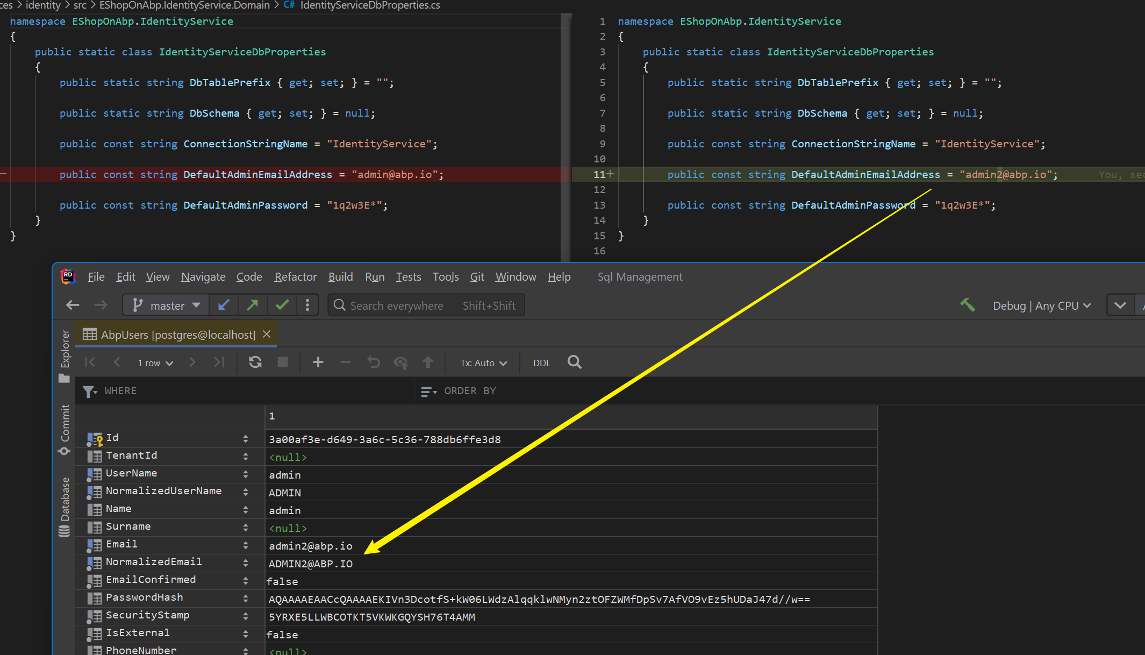Click the Submit changes upload arrow icon
1145x655 pixels.
click(428, 362)
